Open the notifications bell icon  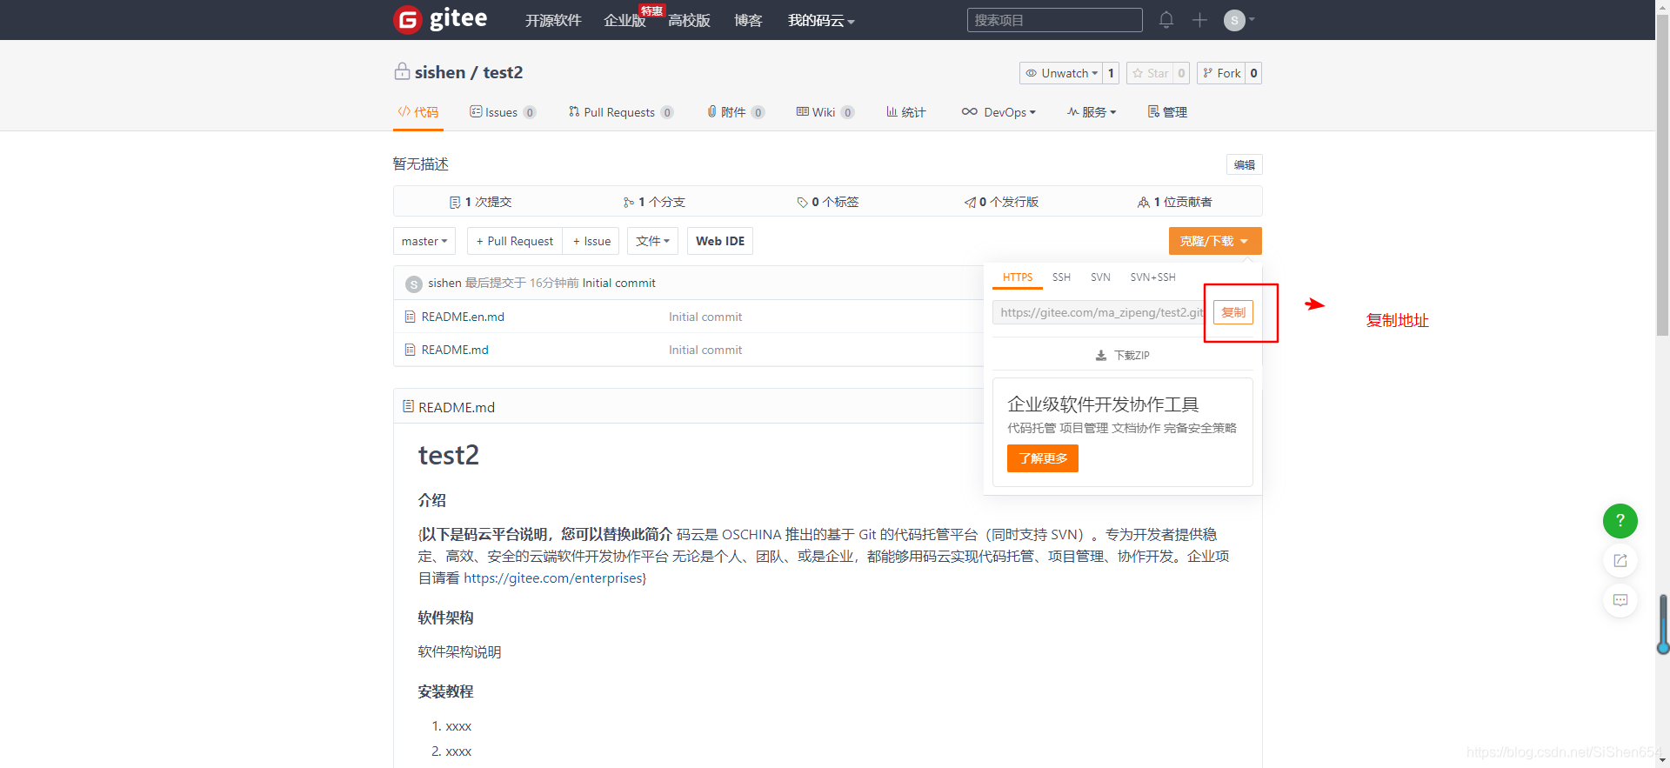(x=1166, y=19)
